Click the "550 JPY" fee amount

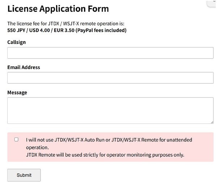(16, 30)
